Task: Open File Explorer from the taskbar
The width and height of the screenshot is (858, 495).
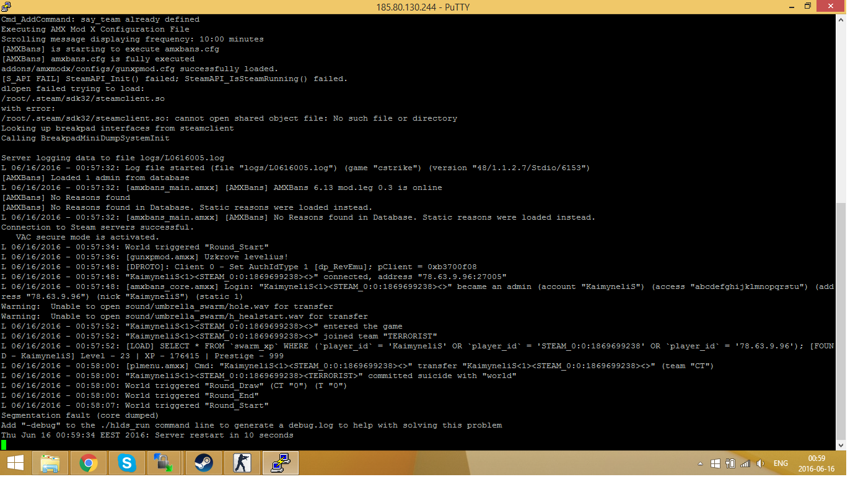Action: tap(50, 463)
